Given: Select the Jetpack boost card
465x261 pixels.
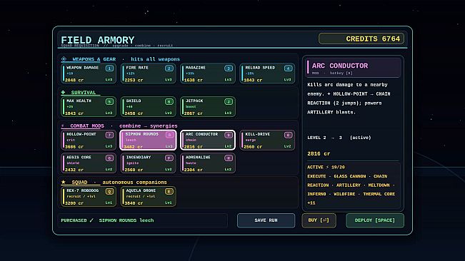Looking at the screenshot, I should point(208,106).
